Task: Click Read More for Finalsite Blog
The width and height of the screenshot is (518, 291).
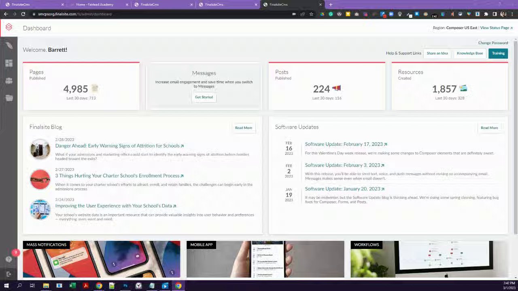Action: pyautogui.click(x=244, y=128)
